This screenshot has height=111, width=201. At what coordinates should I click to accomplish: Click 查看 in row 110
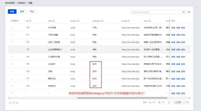coord(173,28)
